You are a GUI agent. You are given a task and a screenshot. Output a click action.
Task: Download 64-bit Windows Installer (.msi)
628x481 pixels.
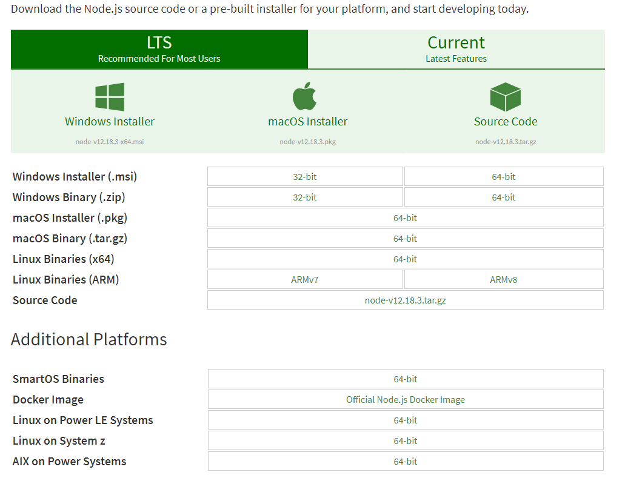point(504,176)
